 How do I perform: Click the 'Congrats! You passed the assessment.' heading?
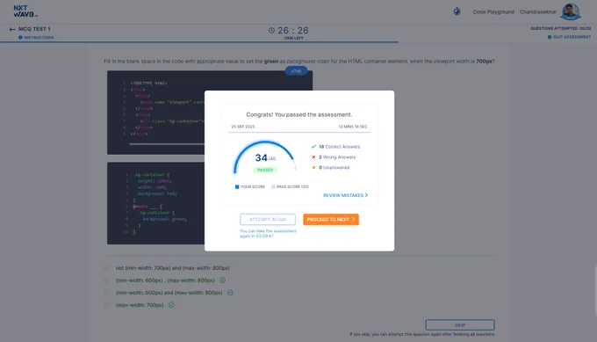(x=298, y=114)
